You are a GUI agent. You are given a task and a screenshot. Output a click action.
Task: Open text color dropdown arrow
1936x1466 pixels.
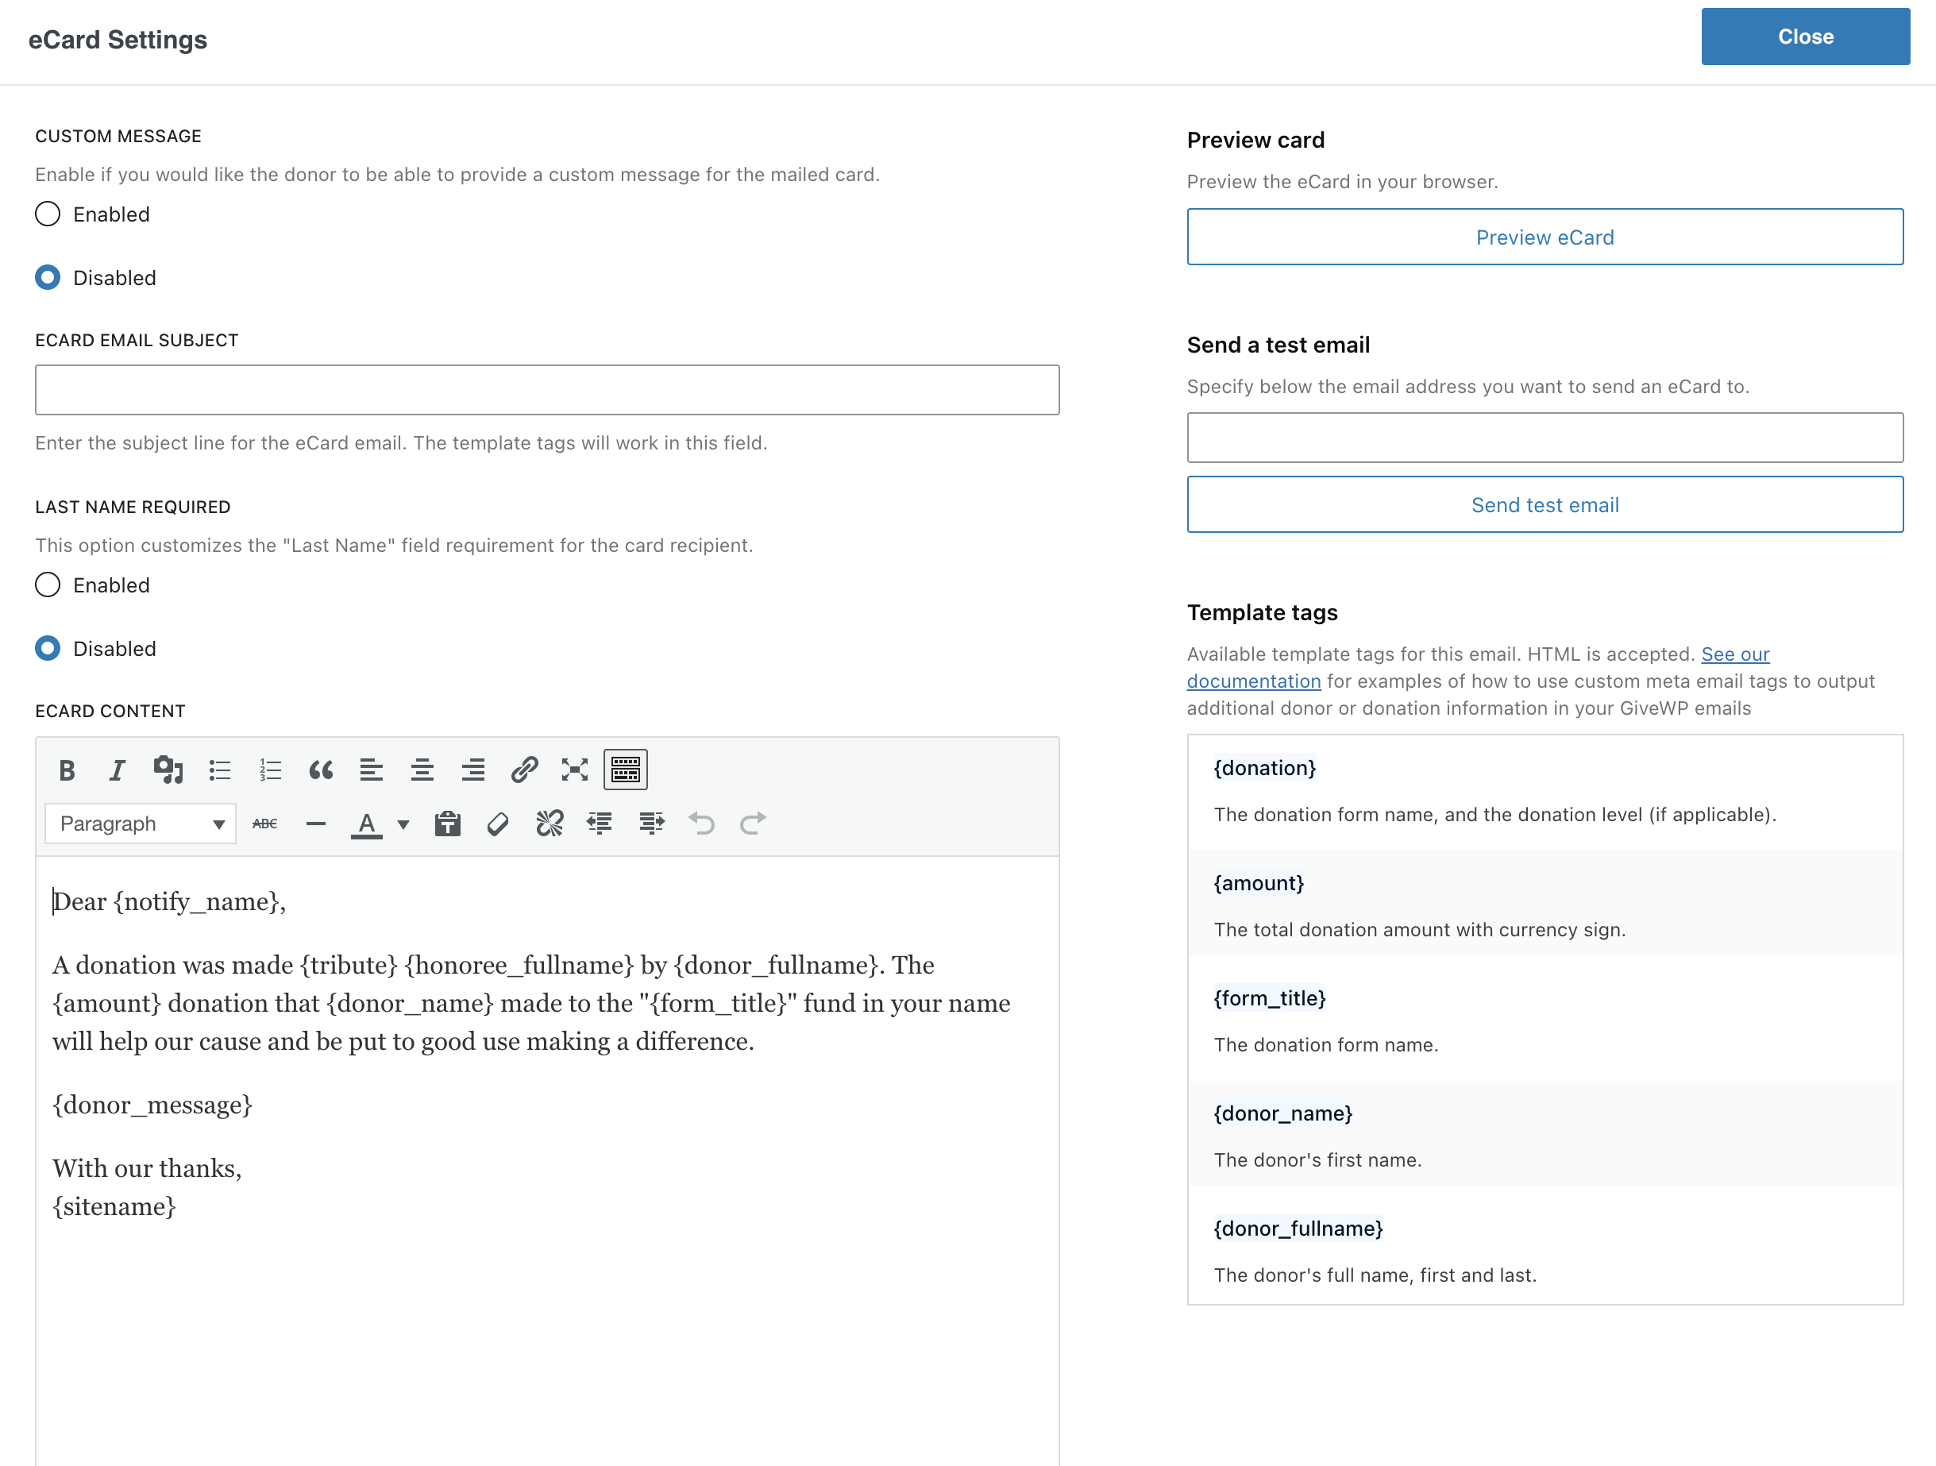click(403, 824)
